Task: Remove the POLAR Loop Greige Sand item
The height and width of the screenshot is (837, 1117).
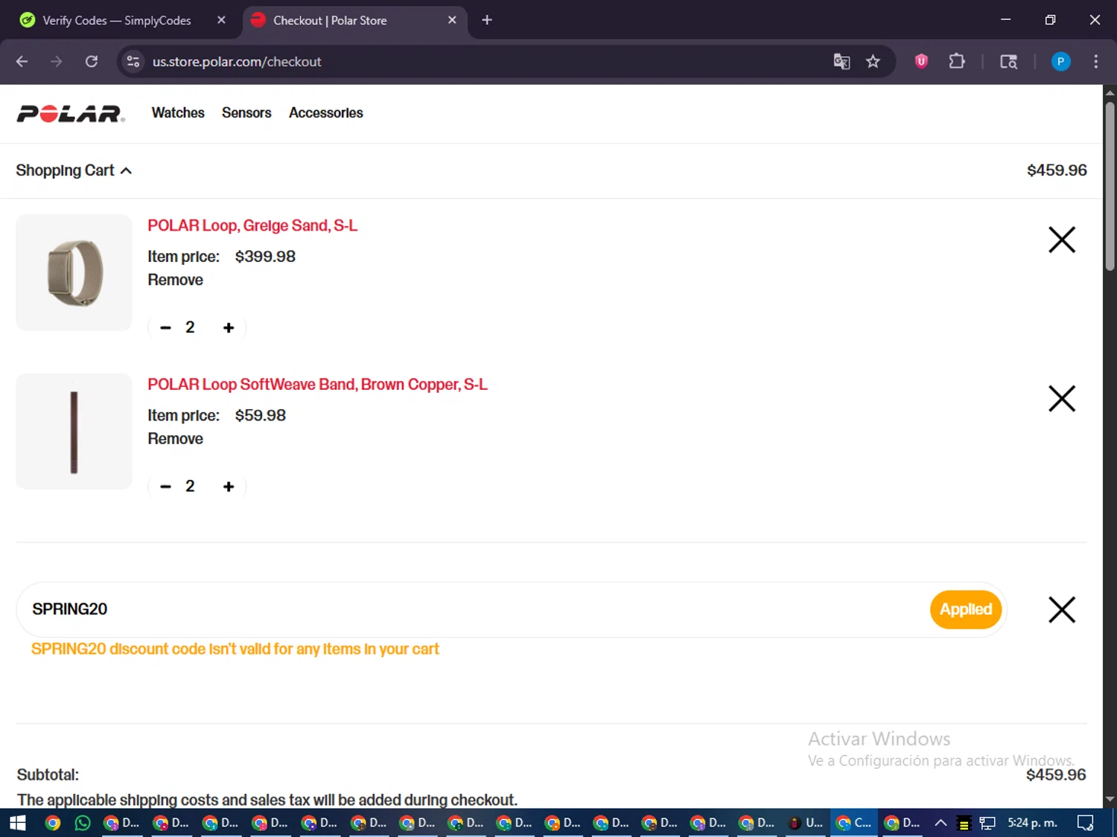Action: coord(175,280)
